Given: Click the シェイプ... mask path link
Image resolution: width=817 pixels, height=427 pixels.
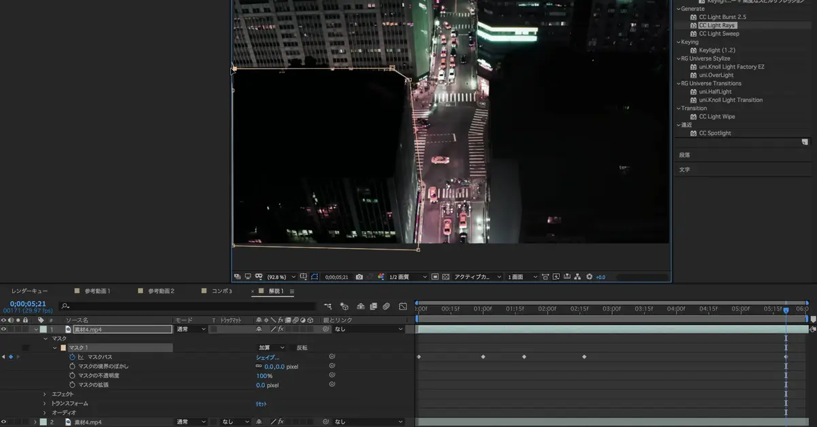Looking at the screenshot, I should coord(268,357).
